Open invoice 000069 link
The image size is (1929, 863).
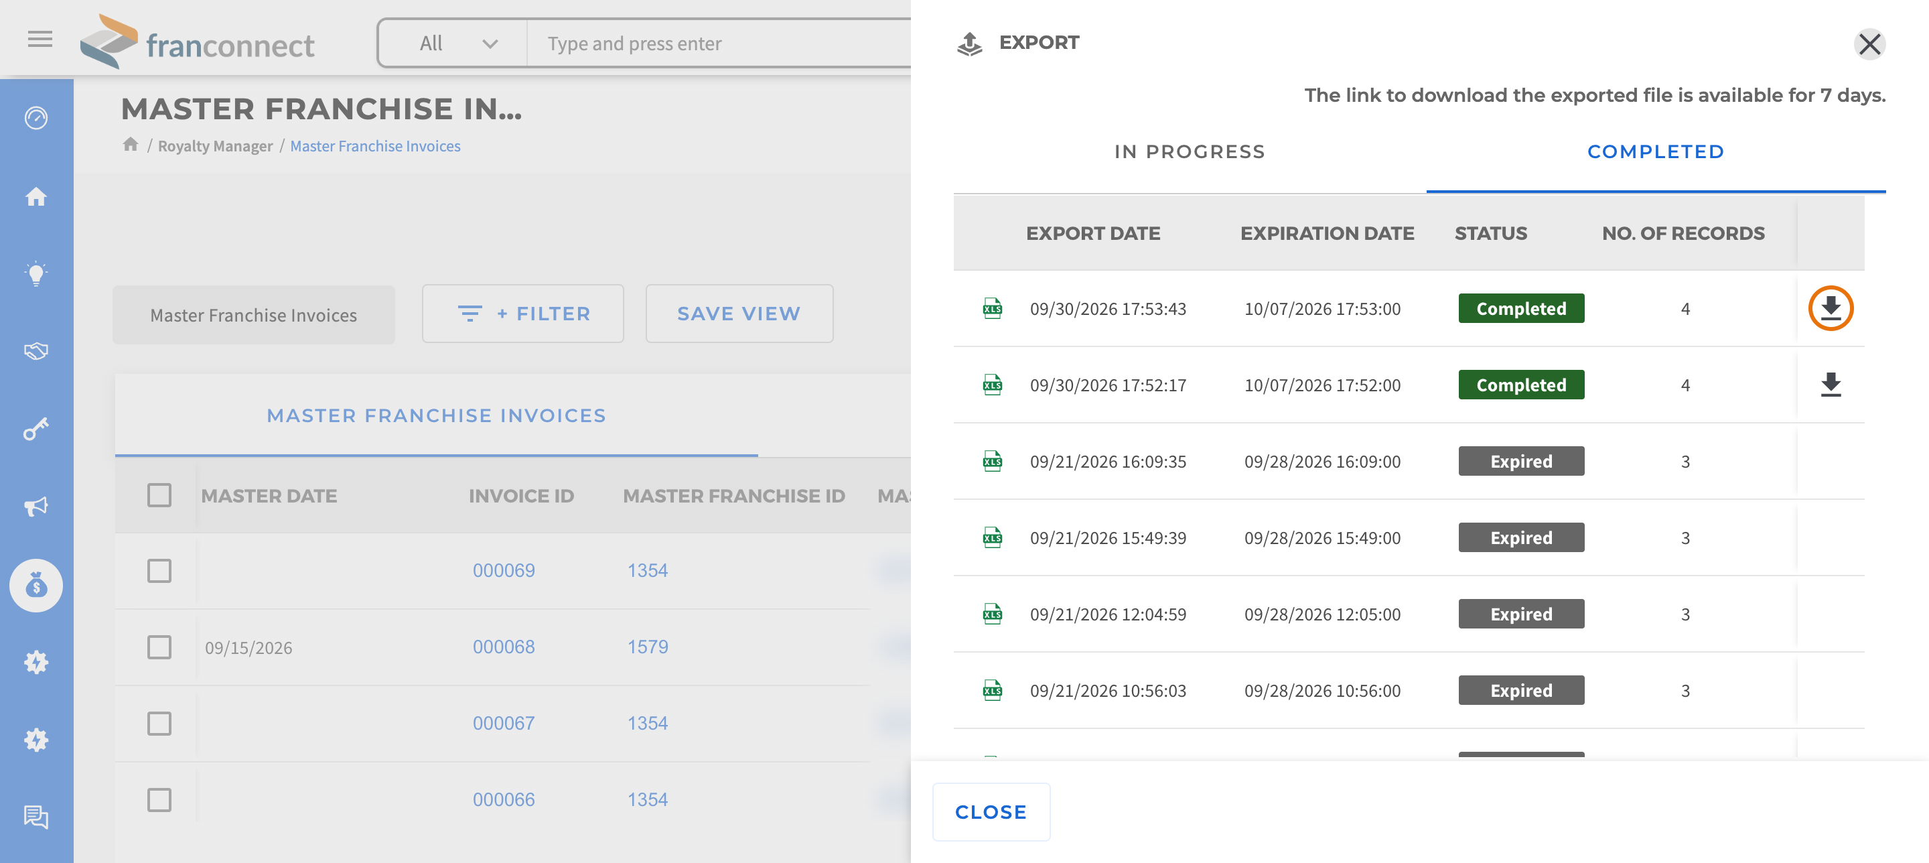(503, 571)
